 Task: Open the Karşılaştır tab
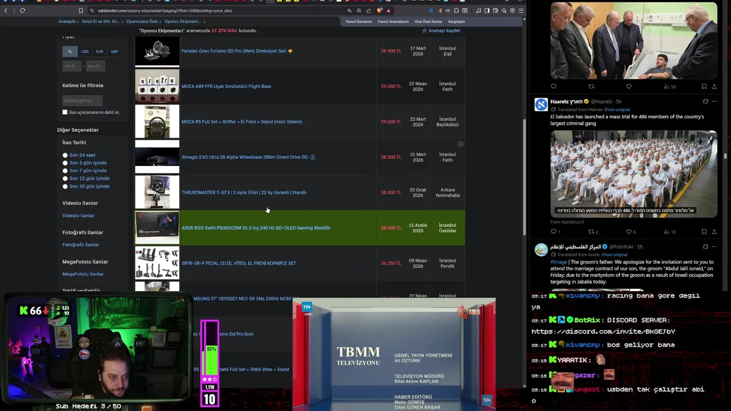point(456,22)
